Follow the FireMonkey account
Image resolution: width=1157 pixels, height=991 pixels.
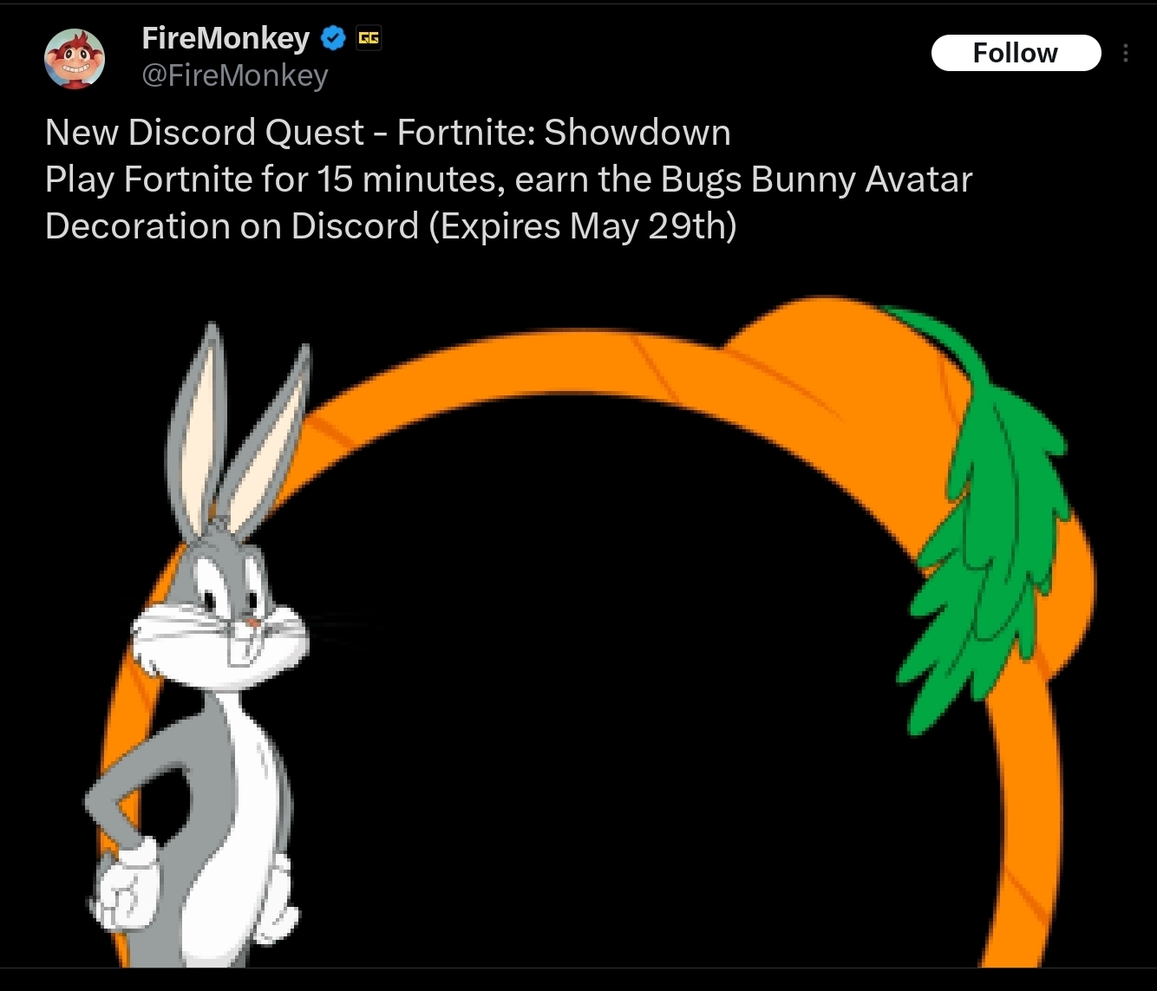(x=1016, y=53)
